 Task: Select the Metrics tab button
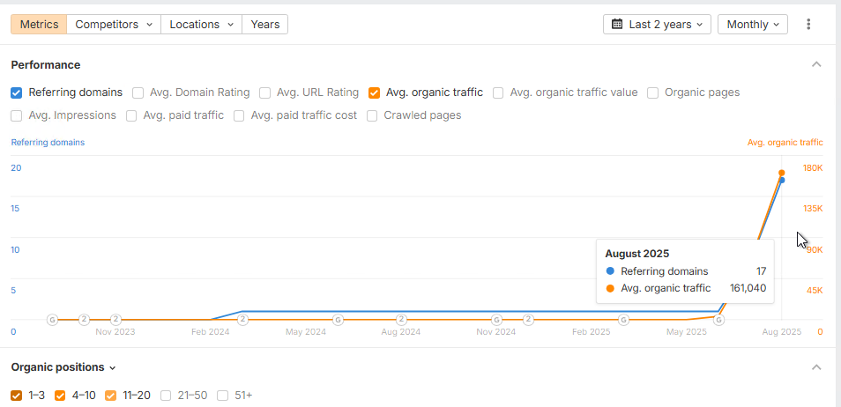(x=39, y=24)
